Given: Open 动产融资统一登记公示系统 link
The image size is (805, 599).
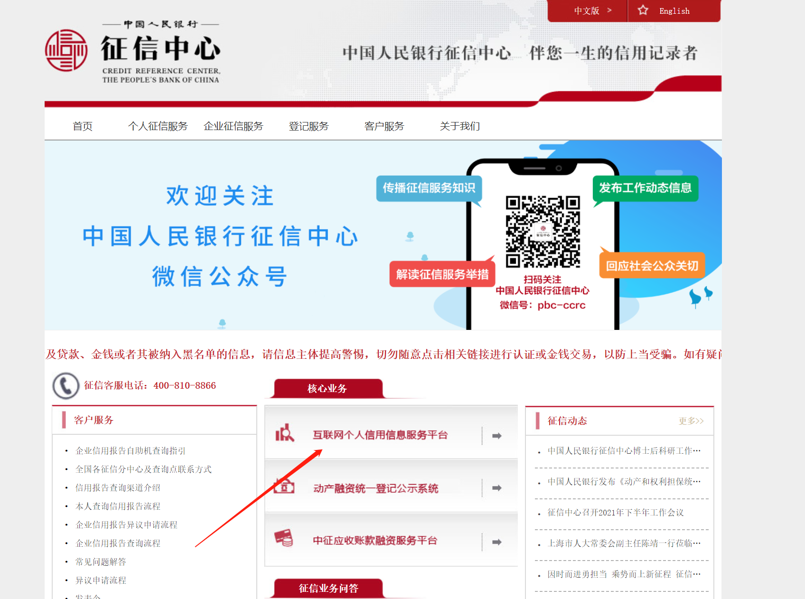Looking at the screenshot, I should pos(375,488).
